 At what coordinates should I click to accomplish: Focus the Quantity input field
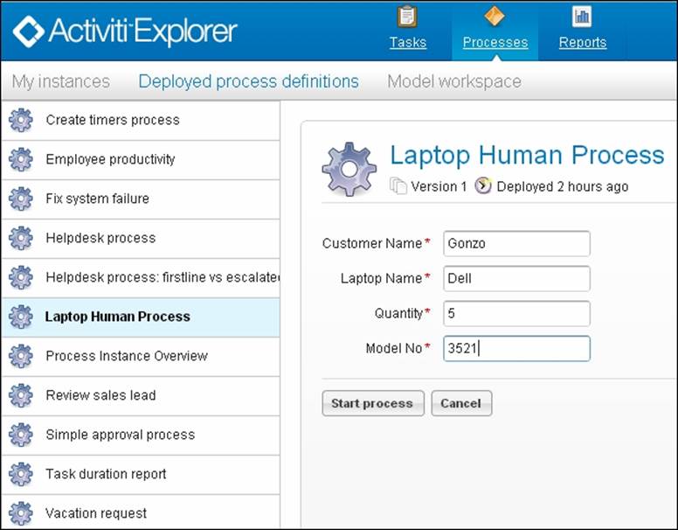[x=516, y=313]
